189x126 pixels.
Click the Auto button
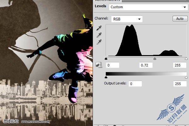[180, 19]
